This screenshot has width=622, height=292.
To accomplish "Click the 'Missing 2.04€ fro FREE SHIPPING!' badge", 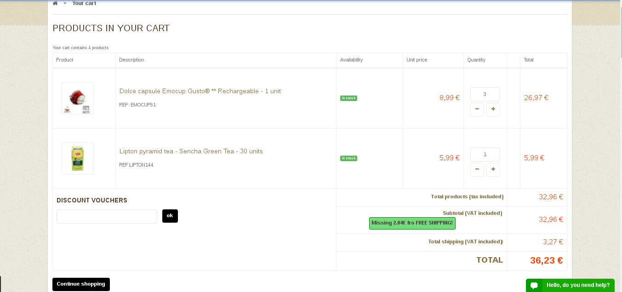I will tap(412, 223).
